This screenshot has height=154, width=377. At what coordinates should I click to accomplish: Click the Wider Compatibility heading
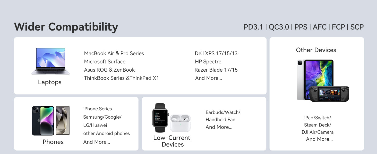click(66, 27)
